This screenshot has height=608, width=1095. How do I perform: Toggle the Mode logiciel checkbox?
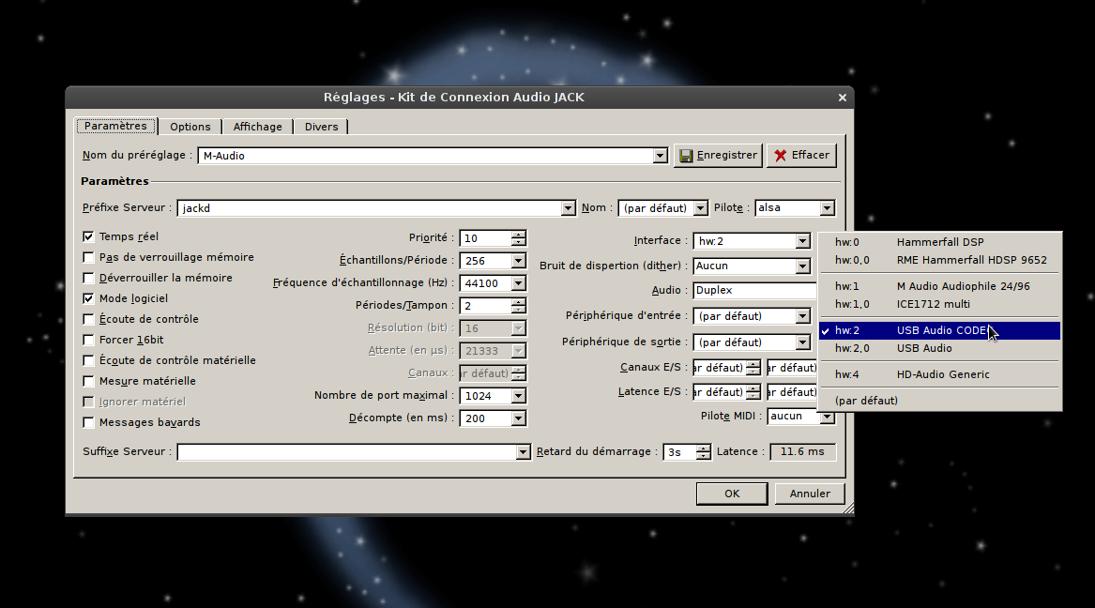click(x=88, y=298)
